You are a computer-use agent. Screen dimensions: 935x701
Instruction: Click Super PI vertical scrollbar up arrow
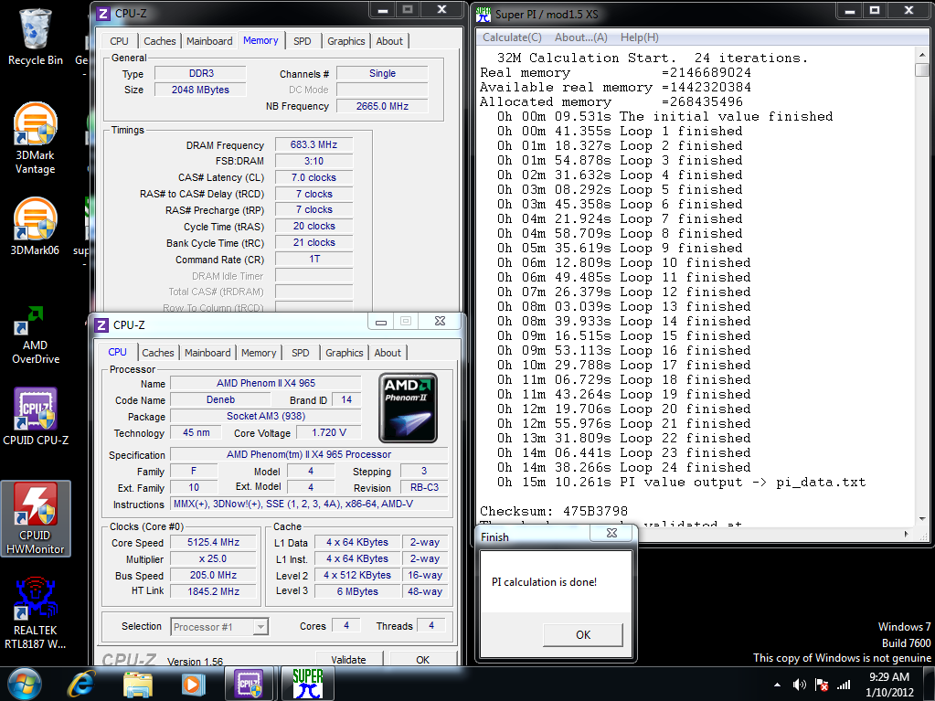922,54
